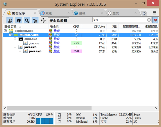
Task: Close the 連線 tab
Action: pos(102,13)
